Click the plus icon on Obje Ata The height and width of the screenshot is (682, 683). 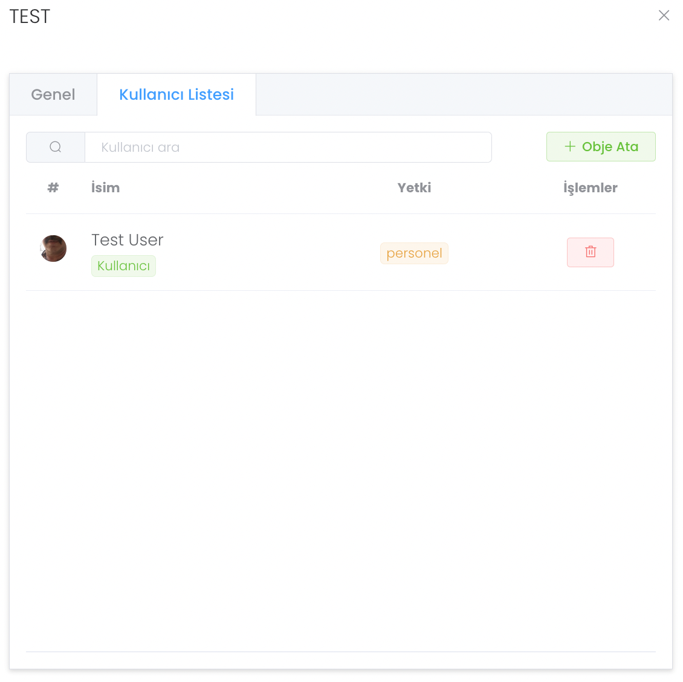click(569, 147)
